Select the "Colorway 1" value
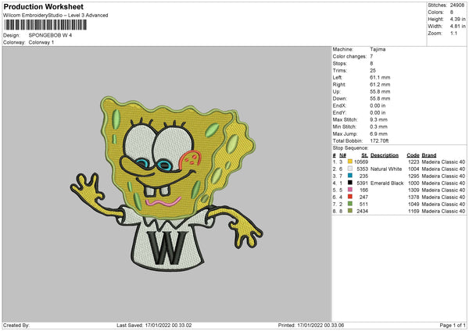The image size is (469, 331). tap(41, 42)
